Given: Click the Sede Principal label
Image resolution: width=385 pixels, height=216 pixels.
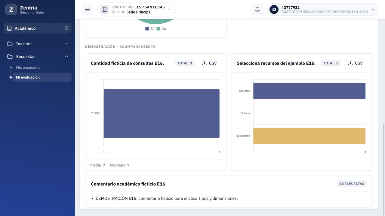Looking at the screenshot, I should pyautogui.click(x=139, y=12).
